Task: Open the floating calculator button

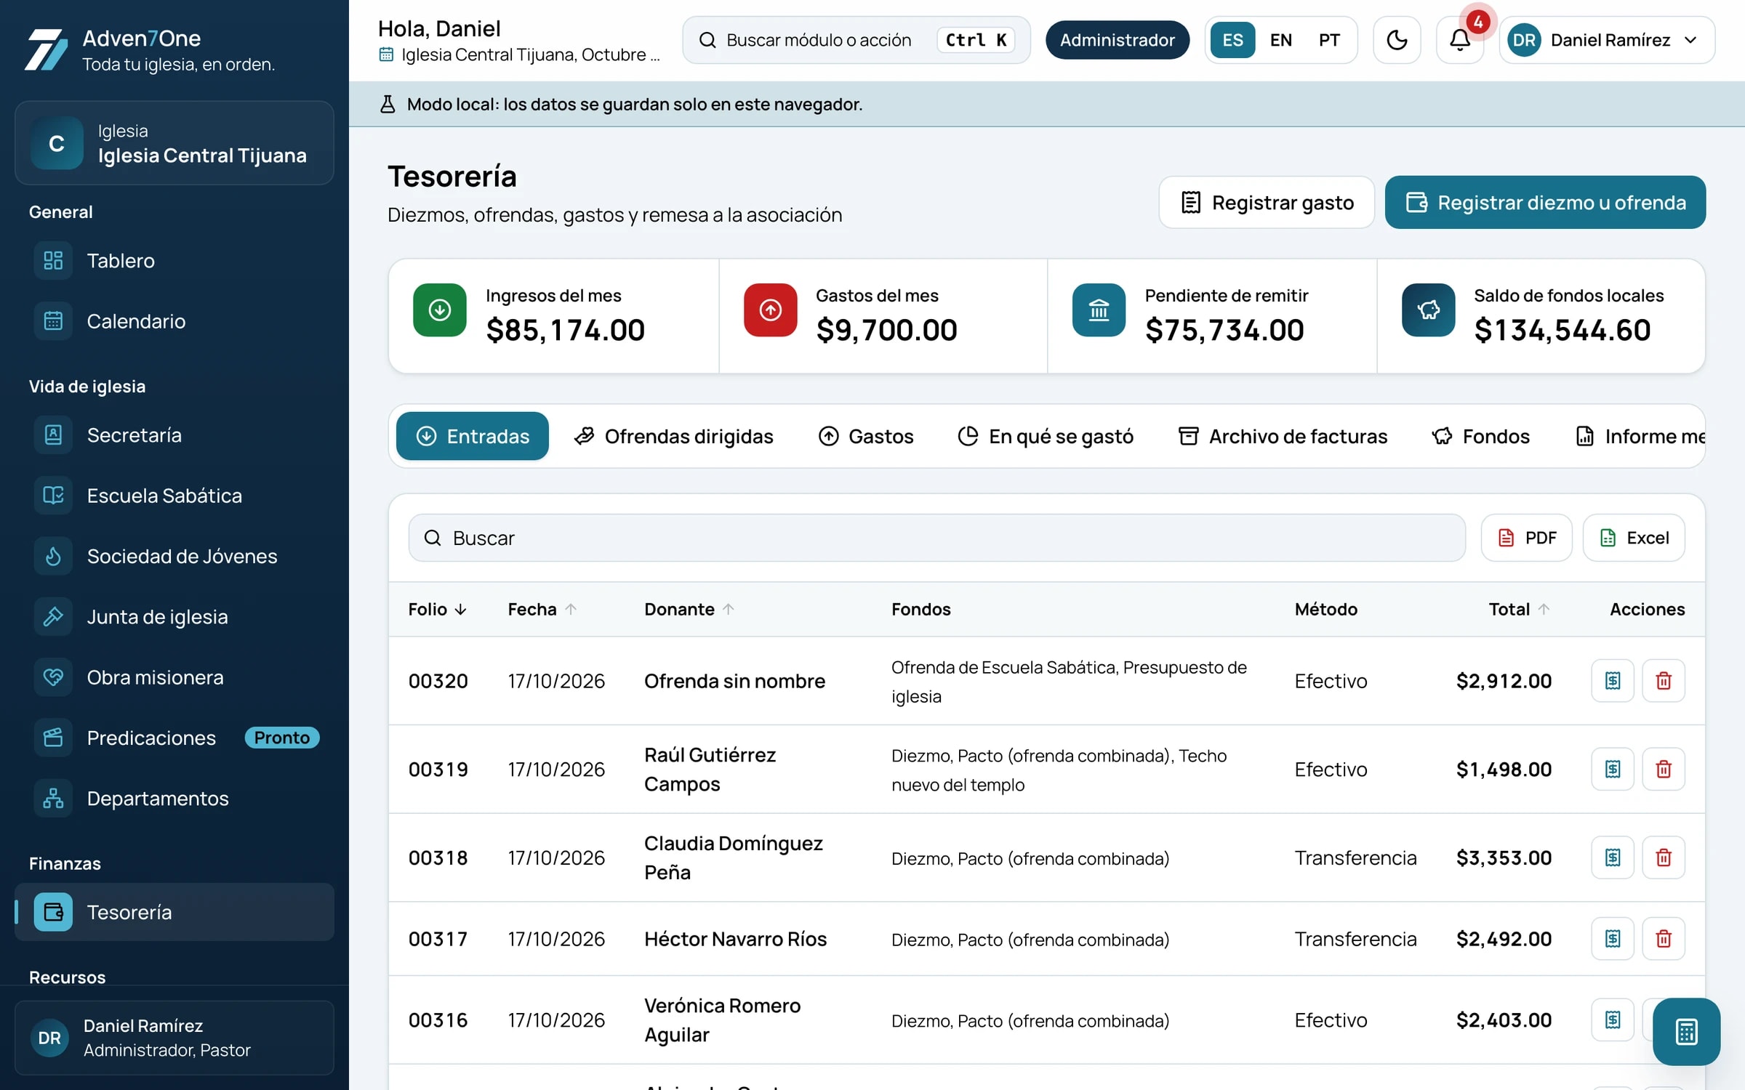Action: pos(1686,1031)
